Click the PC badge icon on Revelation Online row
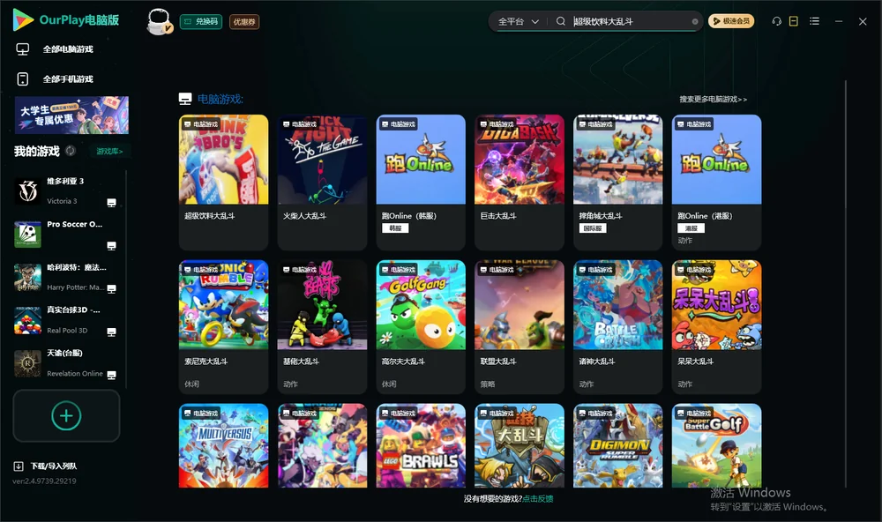This screenshot has width=882, height=522. tap(111, 376)
